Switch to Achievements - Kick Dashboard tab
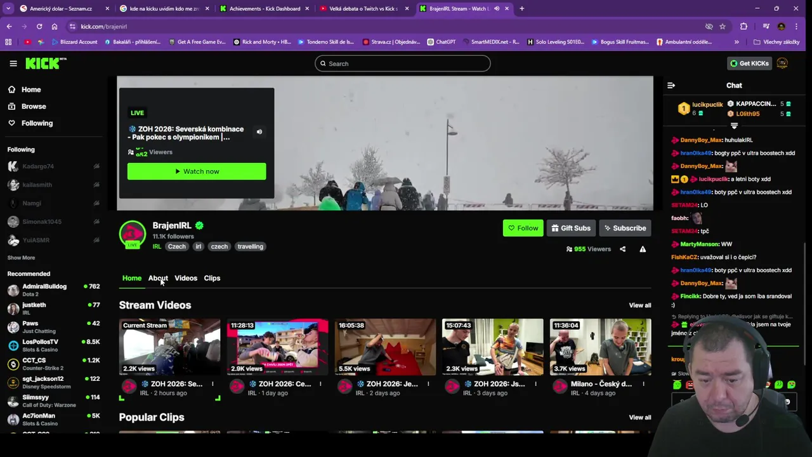This screenshot has height=457, width=812. (x=265, y=9)
